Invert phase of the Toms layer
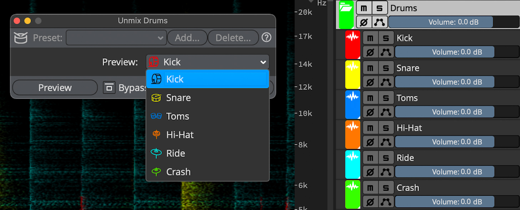Viewport: 520px width, 210px height. tap(370, 112)
